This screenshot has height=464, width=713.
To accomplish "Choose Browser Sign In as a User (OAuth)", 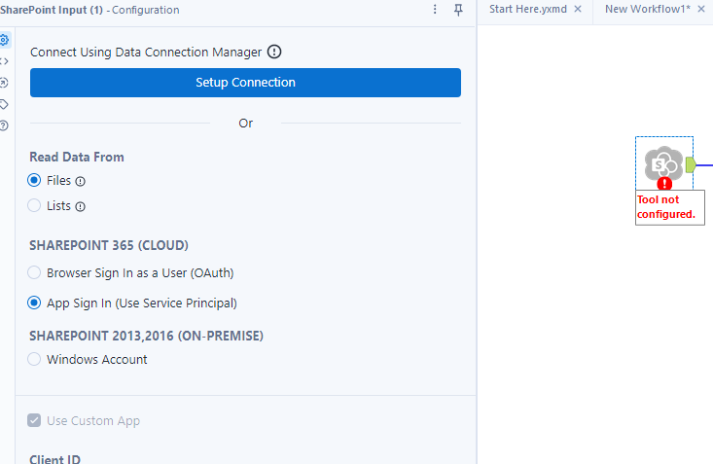I will 35,272.
